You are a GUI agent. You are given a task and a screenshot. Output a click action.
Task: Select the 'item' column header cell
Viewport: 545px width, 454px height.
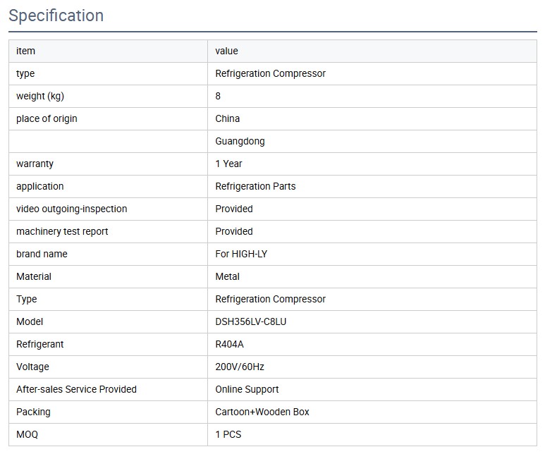[x=26, y=51]
